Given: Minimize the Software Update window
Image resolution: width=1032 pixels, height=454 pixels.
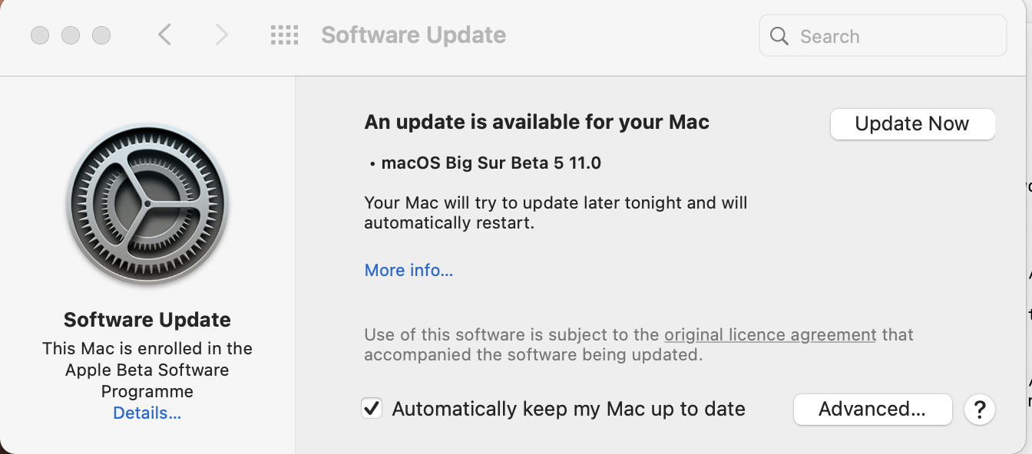Looking at the screenshot, I should point(71,35).
